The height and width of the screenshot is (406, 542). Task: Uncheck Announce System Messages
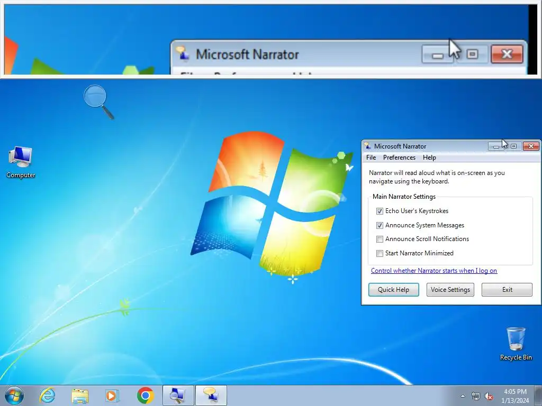click(380, 225)
